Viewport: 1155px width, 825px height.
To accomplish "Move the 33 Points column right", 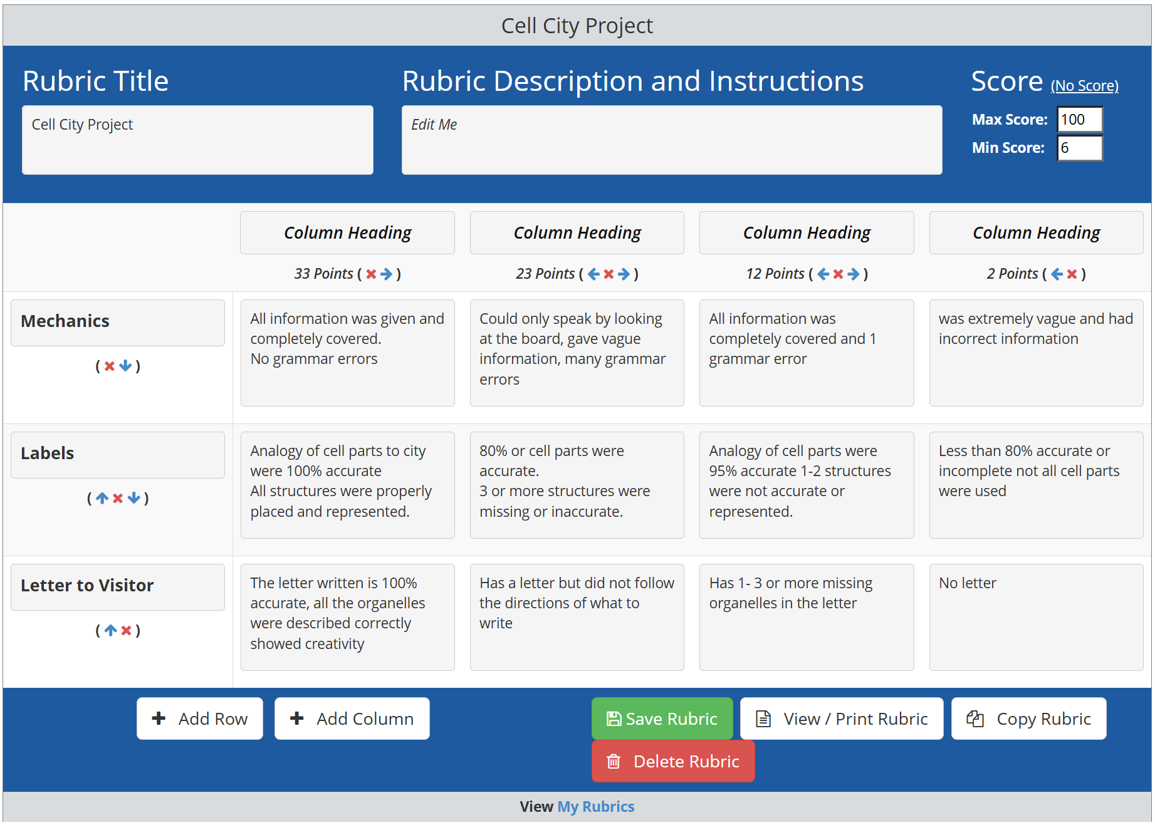I will pos(387,274).
